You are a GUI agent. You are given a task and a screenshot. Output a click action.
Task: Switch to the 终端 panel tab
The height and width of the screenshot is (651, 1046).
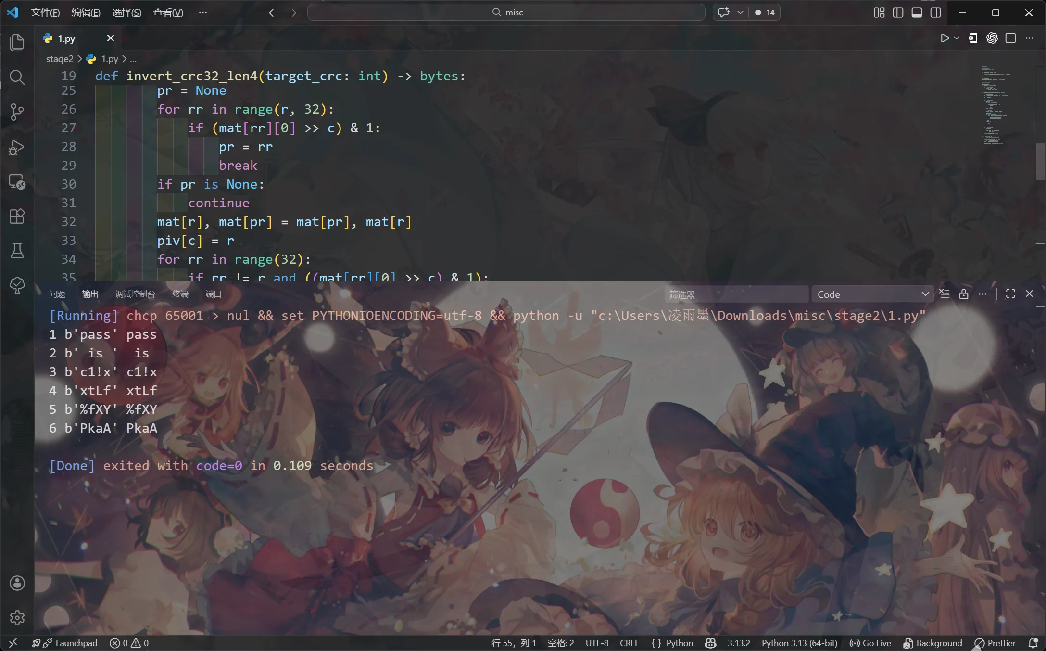coord(180,294)
